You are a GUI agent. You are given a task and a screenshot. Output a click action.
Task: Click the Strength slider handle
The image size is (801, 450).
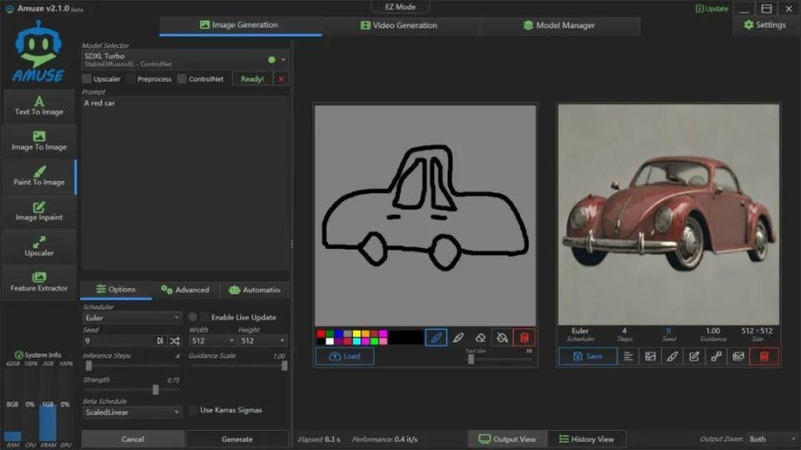155,389
